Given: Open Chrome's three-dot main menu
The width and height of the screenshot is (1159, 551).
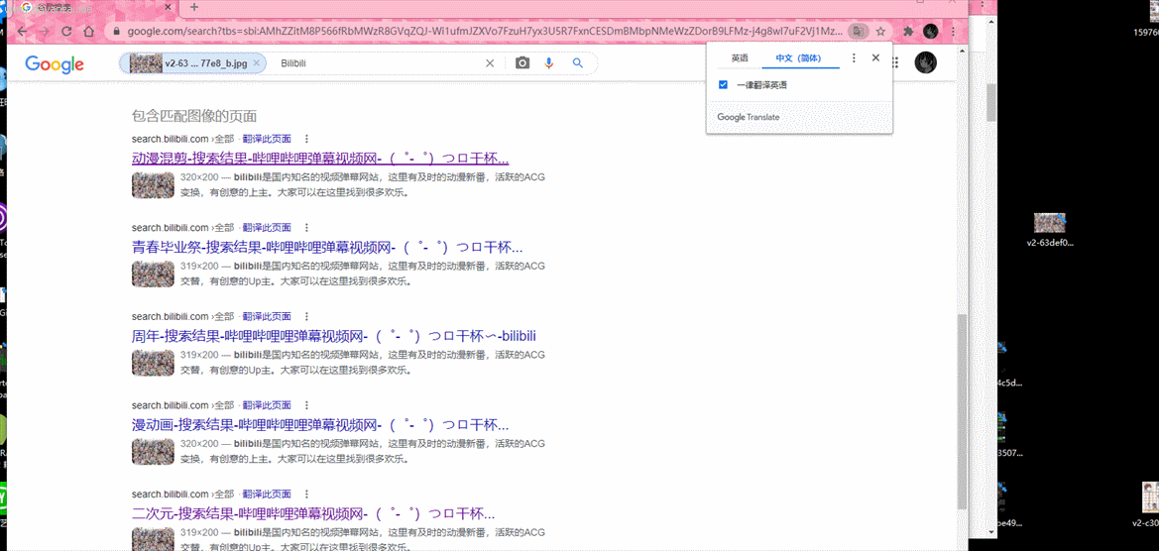Looking at the screenshot, I should [954, 32].
